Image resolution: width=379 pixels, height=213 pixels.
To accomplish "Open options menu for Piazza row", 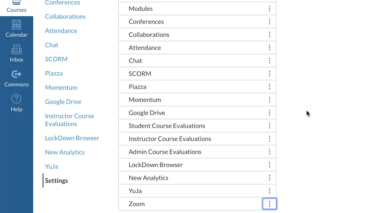I will (269, 87).
